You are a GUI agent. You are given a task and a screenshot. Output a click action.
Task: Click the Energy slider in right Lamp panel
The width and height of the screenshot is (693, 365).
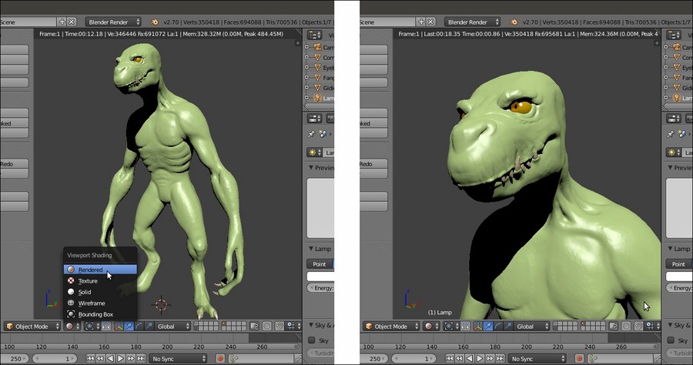[x=681, y=287]
